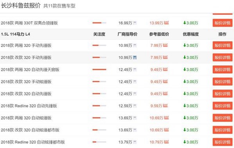
Task: Click the 厂商指导价 column header
Action: coord(127,34)
